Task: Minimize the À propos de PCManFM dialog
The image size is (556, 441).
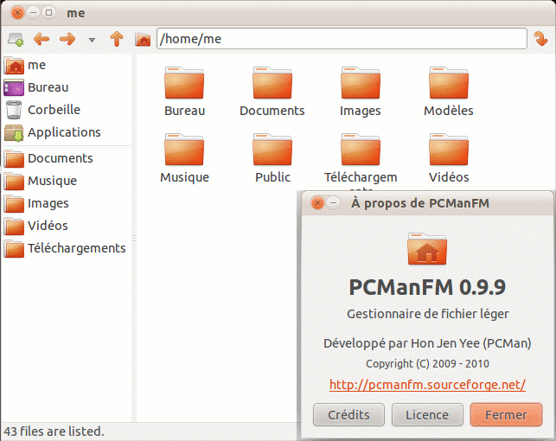Action: [x=333, y=203]
